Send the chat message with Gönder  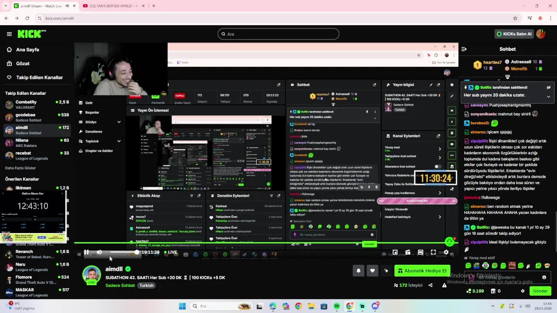coord(540,291)
